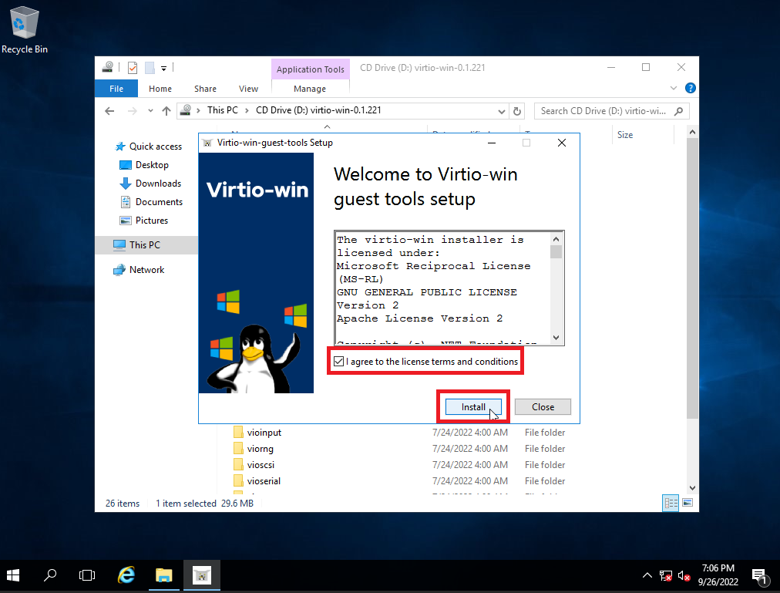
Task: Switch to the Share ribbon tab
Action: pyautogui.click(x=205, y=89)
